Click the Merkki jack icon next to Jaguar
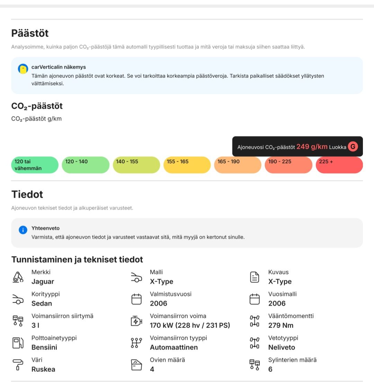The height and width of the screenshot is (382, 374). click(x=18, y=277)
